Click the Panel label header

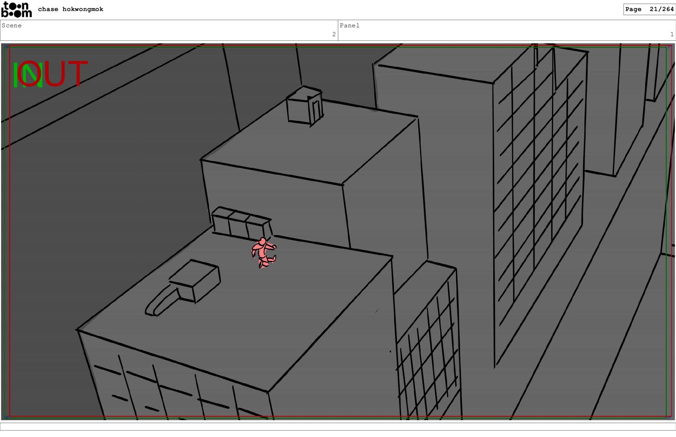click(x=349, y=25)
